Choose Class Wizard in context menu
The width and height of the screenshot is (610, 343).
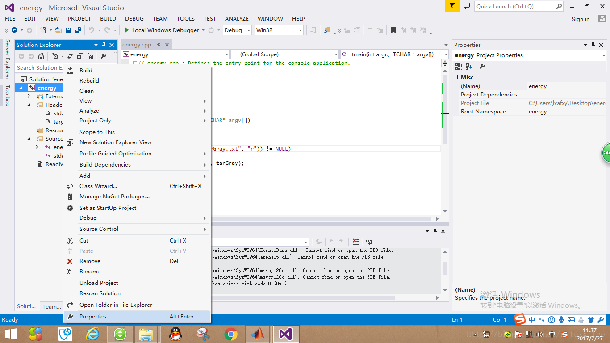(x=137, y=186)
